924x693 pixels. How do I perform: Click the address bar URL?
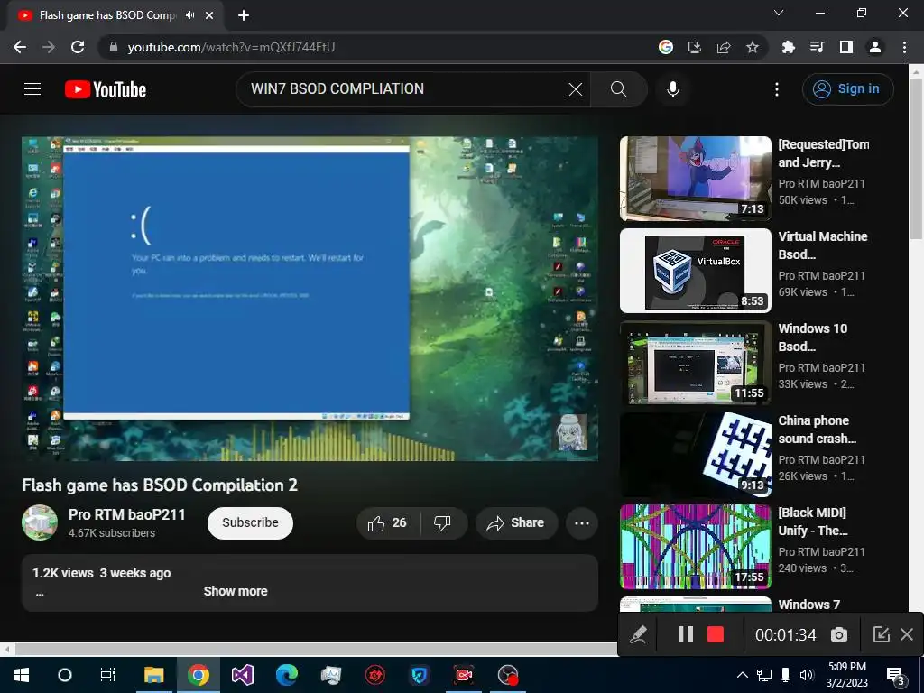pyautogui.click(x=231, y=47)
